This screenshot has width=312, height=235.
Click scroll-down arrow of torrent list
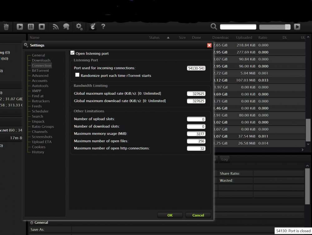coord(308,144)
